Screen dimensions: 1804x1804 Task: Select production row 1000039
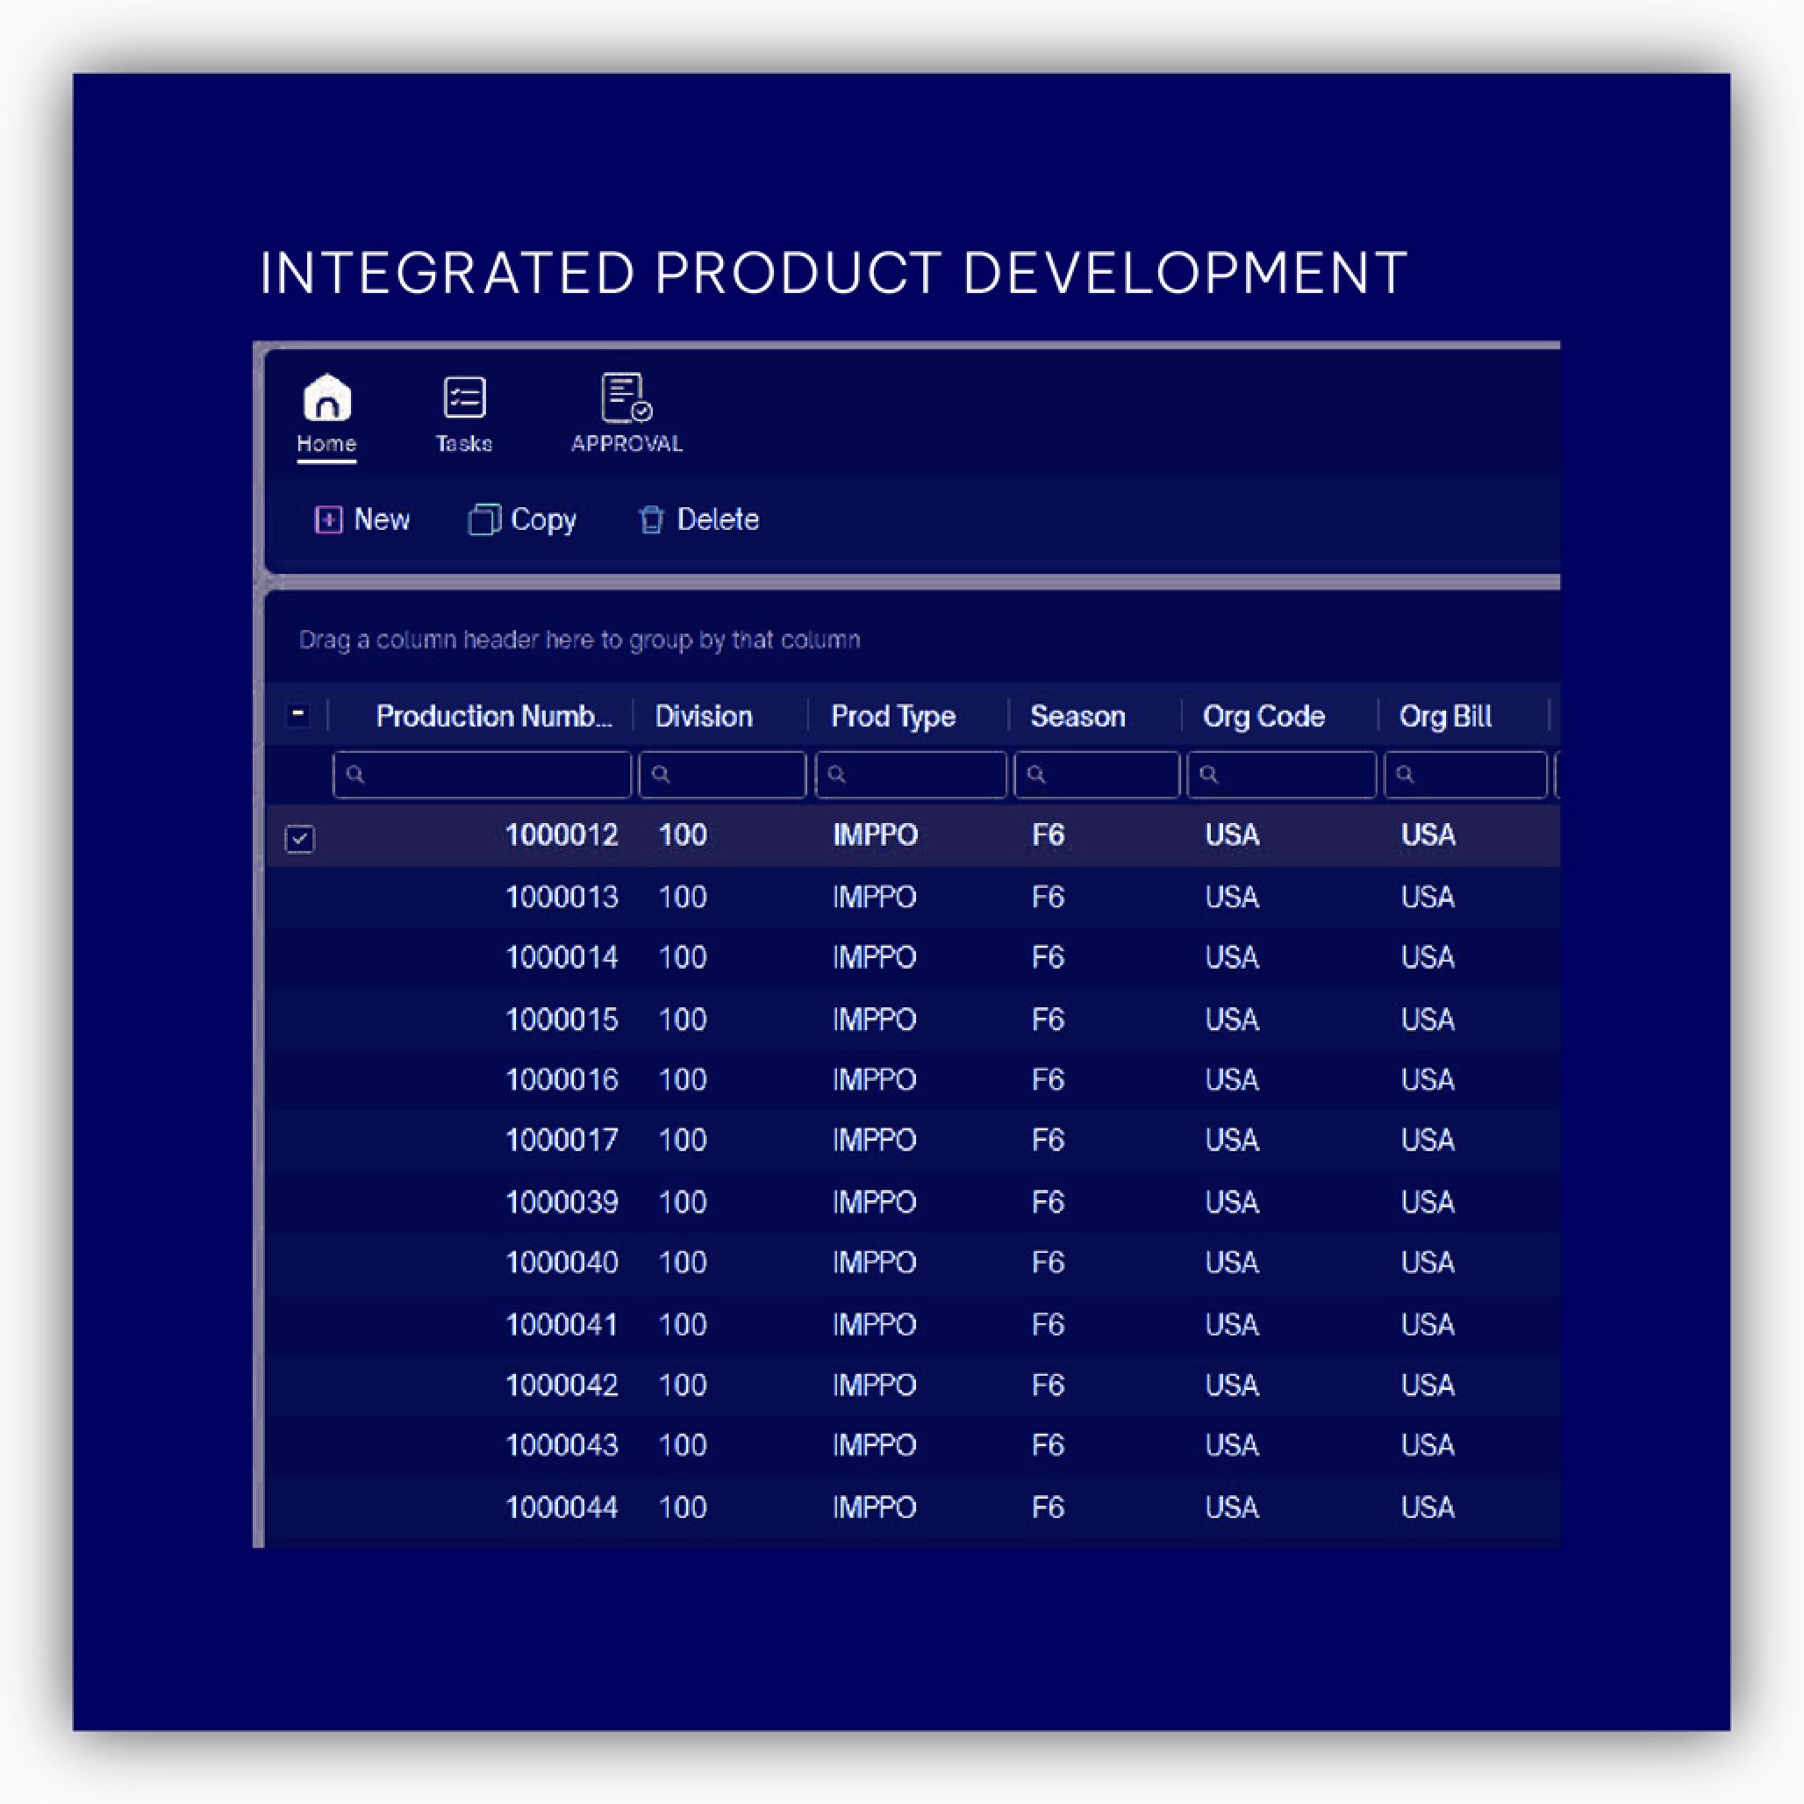pyautogui.click(x=562, y=1202)
